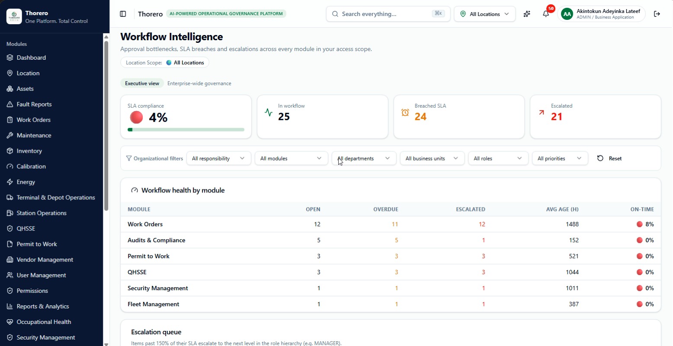Click the Enterprise-wide governance label

(x=199, y=83)
